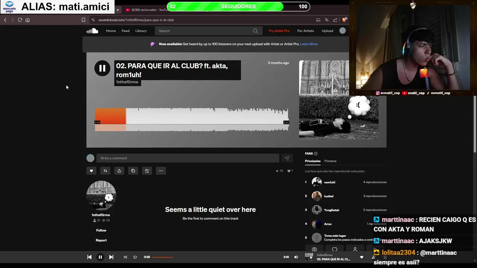Like the track with heart under comment box
Viewport: 477px width, 268px height.
click(91, 171)
